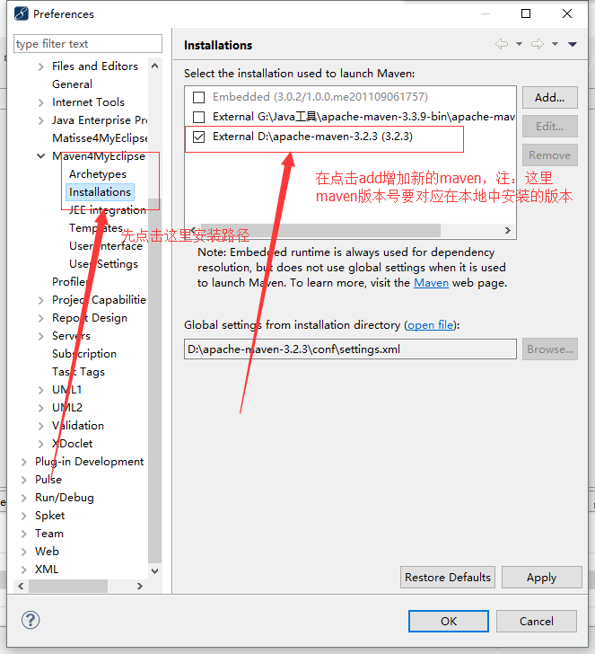595x654 pixels.
Task: Click the Browse... button
Action: [x=549, y=349]
